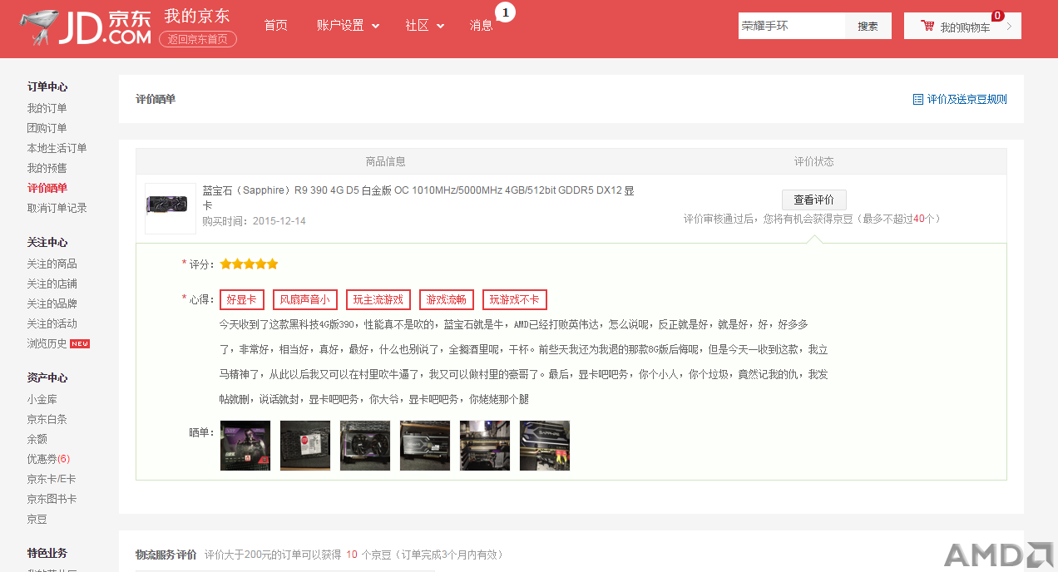
Task: Open the first 晒单 photo with the purple box
Action: tap(245, 446)
